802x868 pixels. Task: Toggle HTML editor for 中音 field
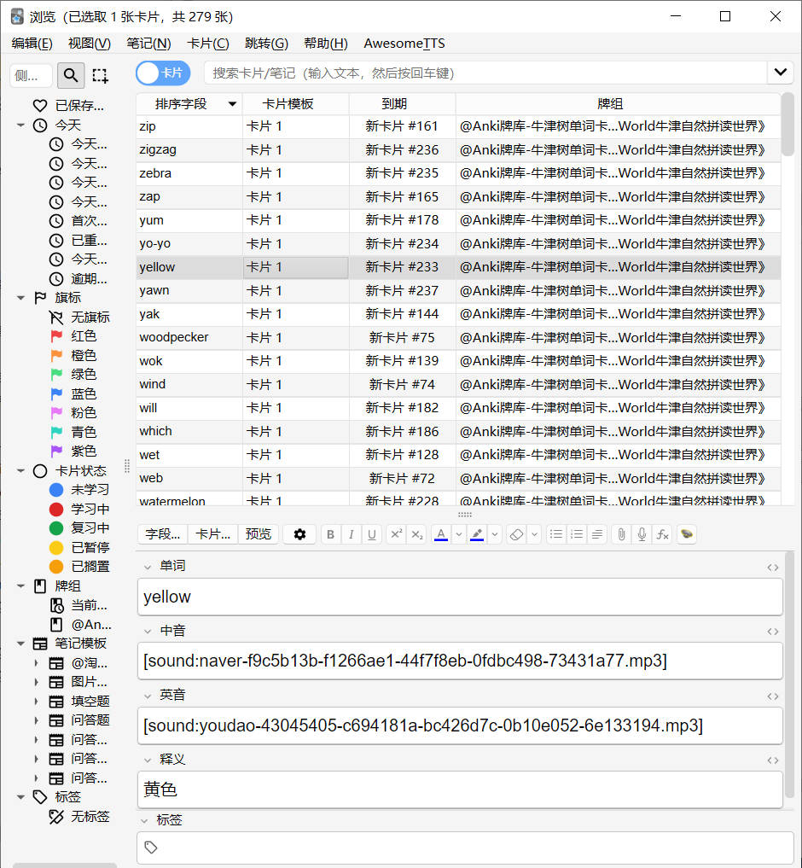773,632
